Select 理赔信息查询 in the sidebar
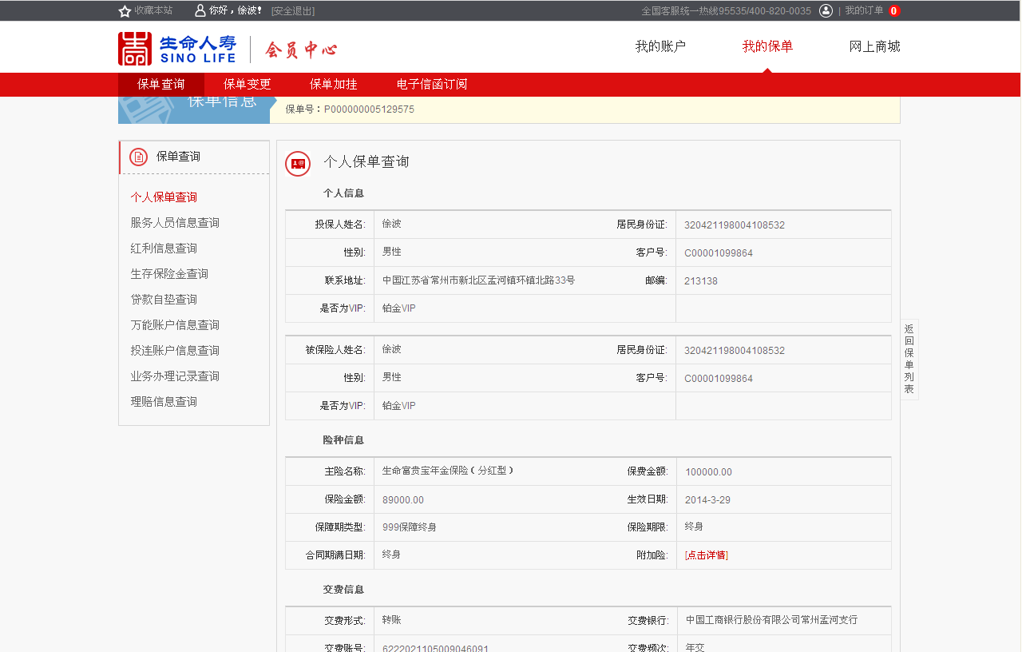 [x=164, y=402]
